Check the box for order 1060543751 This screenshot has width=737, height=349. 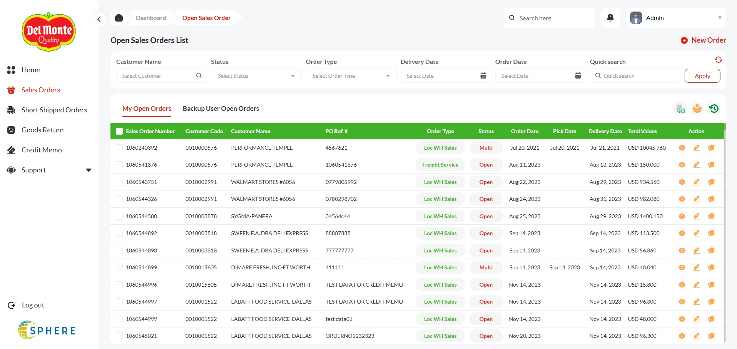(x=119, y=182)
